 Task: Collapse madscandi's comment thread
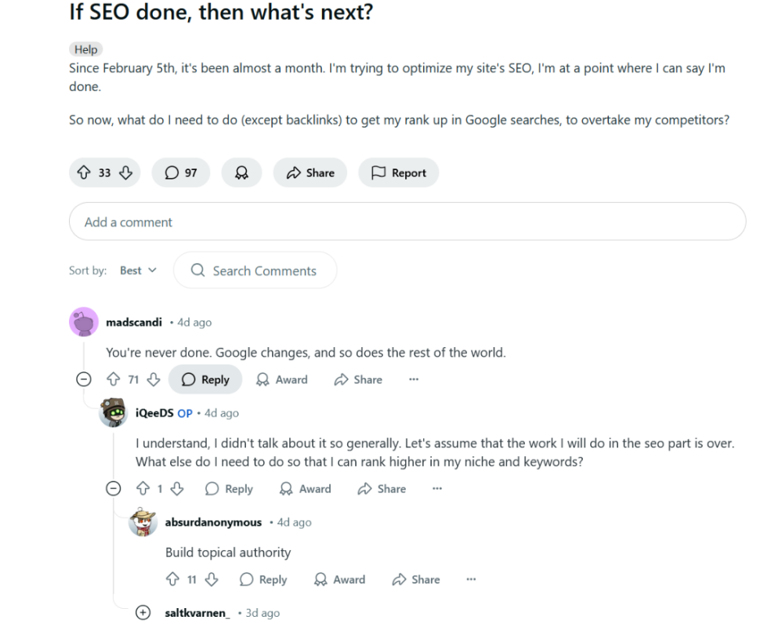pos(83,379)
